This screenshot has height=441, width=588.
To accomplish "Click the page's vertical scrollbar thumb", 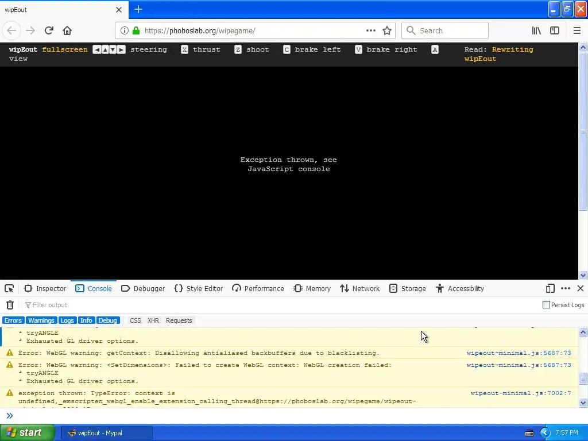I will 583,131.
